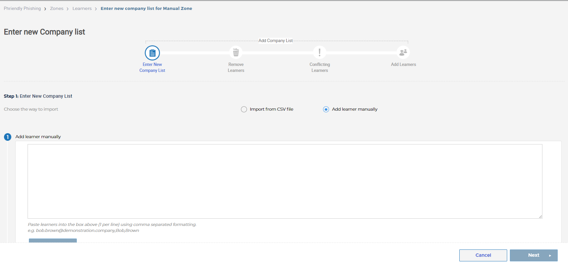Image resolution: width=568 pixels, height=268 pixels.
Task: Click the Paste learners instruction text
Action: [112, 225]
